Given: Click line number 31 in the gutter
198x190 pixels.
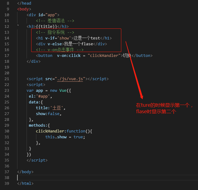Looking at the screenshot, I should coord(7,137).
